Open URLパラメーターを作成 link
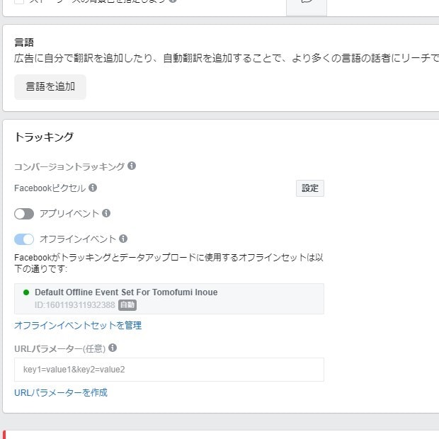 [x=61, y=392]
